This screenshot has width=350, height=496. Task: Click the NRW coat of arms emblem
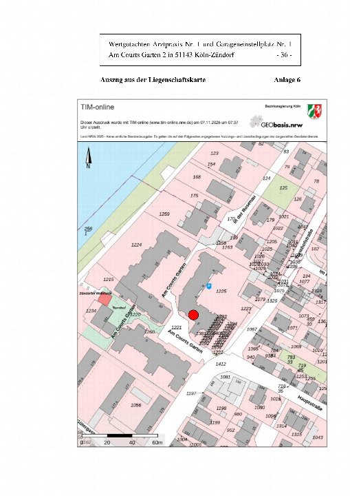pyautogui.click(x=315, y=112)
